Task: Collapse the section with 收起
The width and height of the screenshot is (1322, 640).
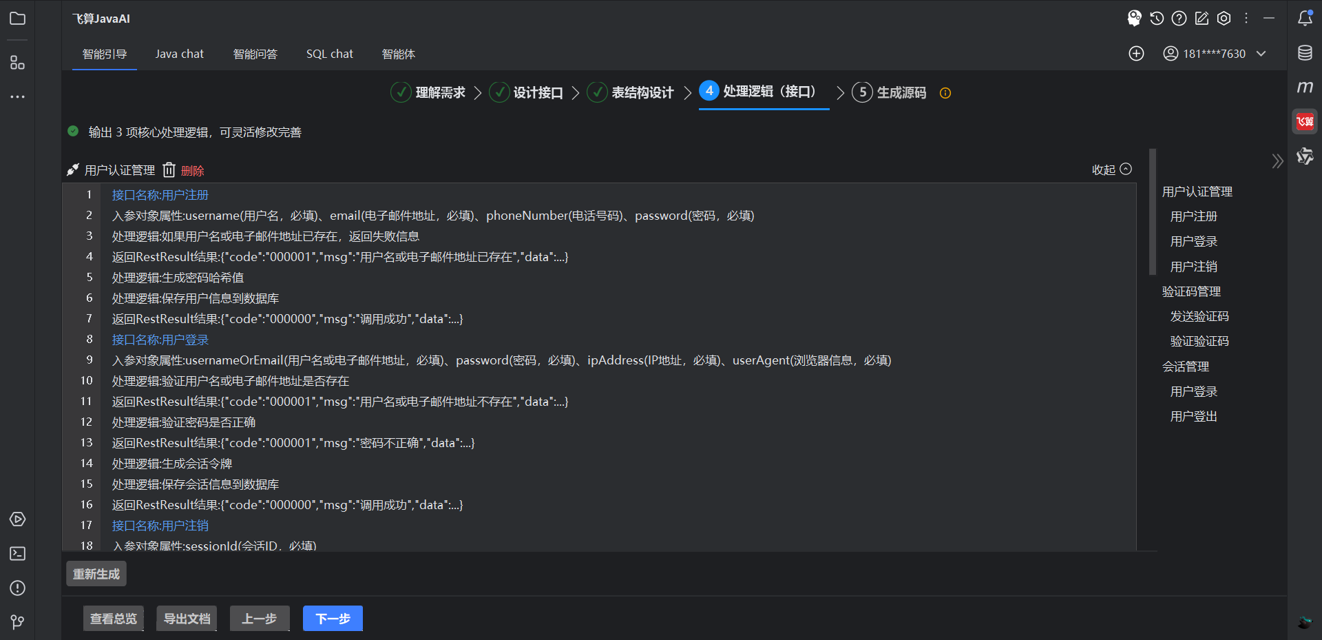Action: [1112, 169]
